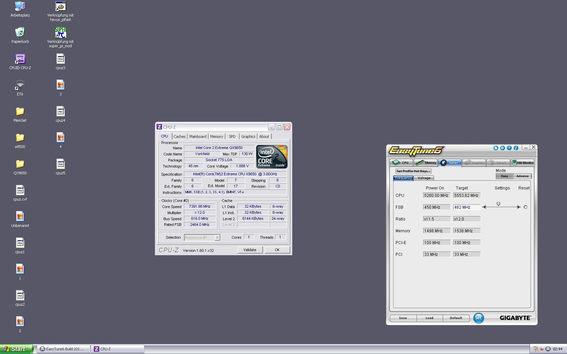567x354 pixels.
Task: Select the QX9650 folder on desktop
Action: tap(20, 167)
